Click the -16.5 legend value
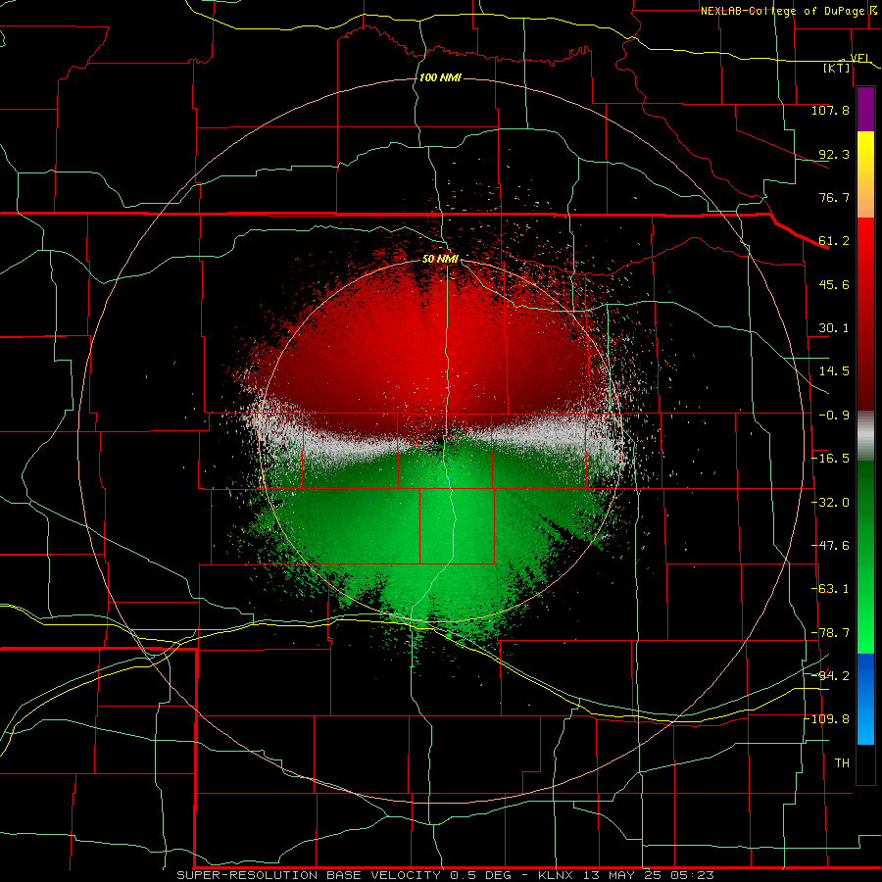This screenshot has width=882, height=882. [830, 459]
